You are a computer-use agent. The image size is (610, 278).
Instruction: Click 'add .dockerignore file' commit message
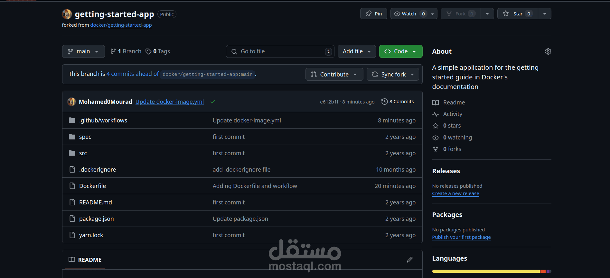(241, 169)
